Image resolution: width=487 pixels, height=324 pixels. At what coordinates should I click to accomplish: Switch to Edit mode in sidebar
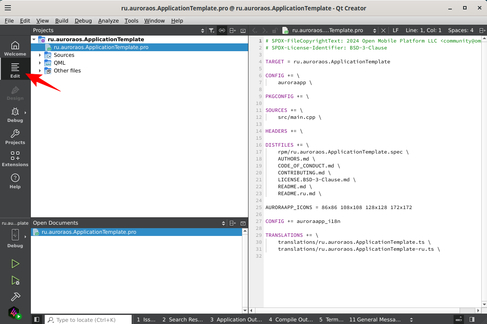15,71
